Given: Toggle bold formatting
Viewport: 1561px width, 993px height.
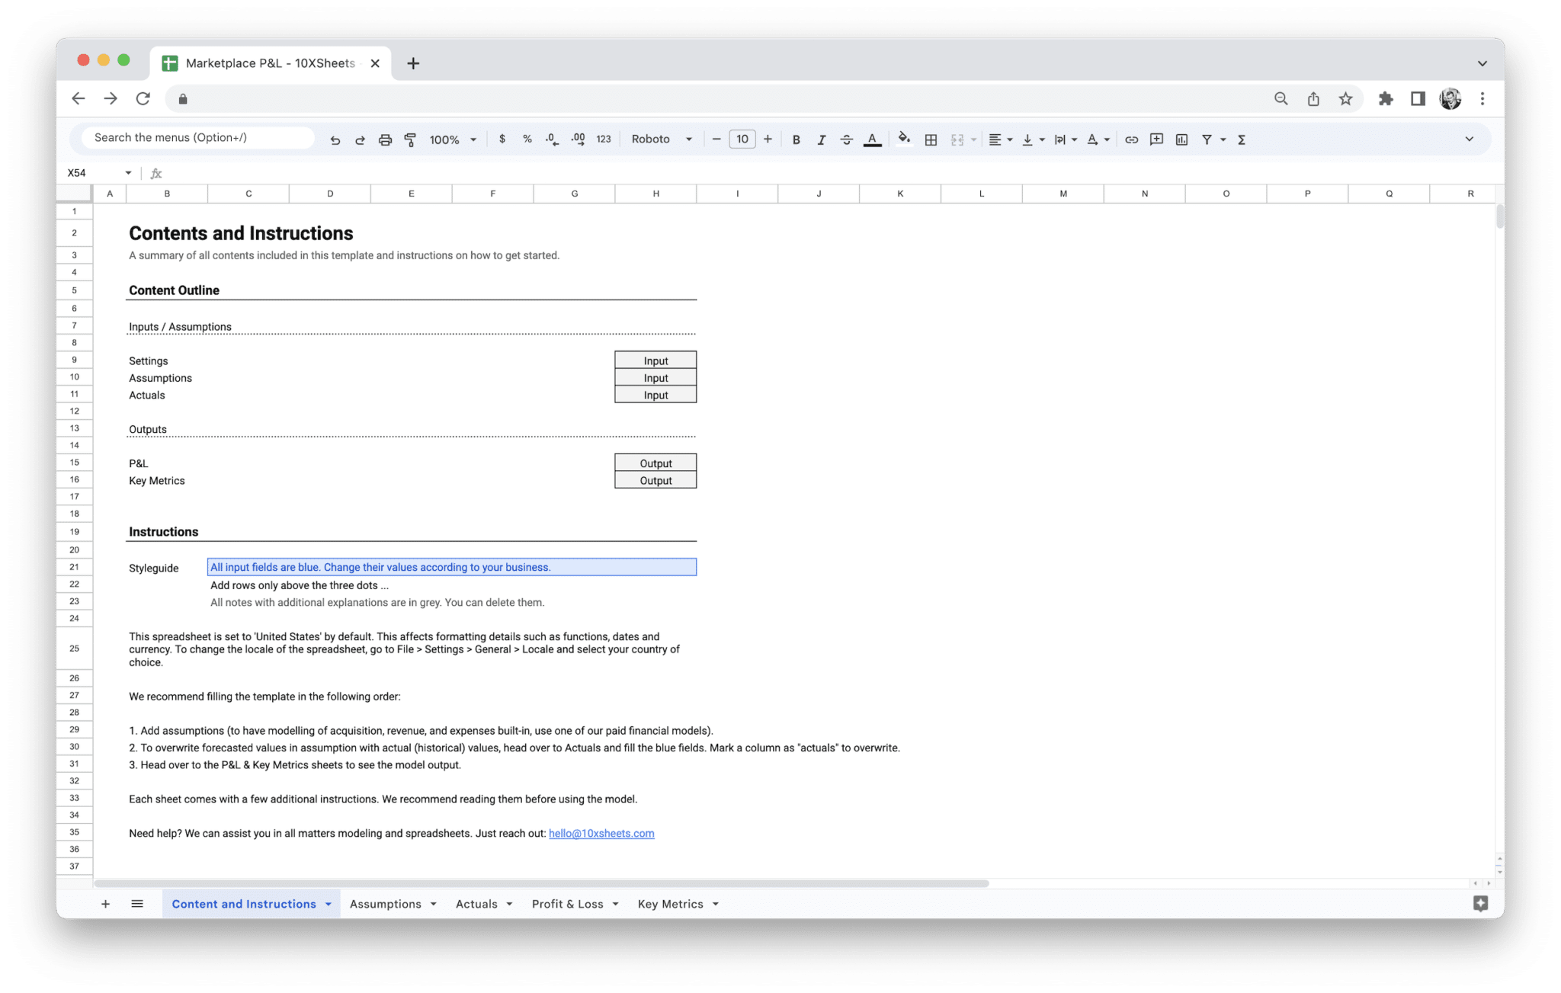Looking at the screenshot, I should click(797, 139).
